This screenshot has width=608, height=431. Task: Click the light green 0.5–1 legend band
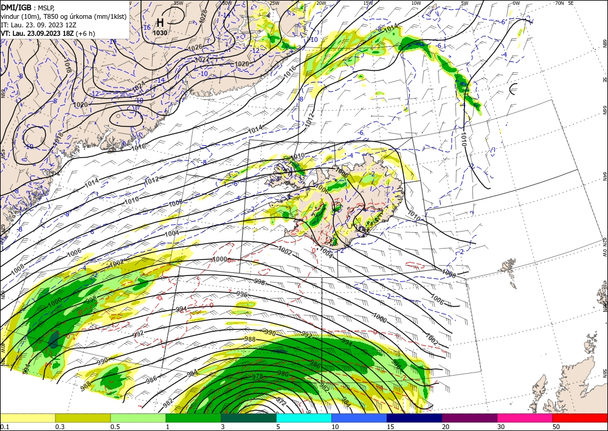point(138,418)
